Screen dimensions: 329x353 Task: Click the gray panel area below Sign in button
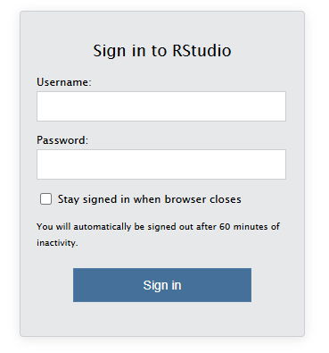tap(162, 319)
